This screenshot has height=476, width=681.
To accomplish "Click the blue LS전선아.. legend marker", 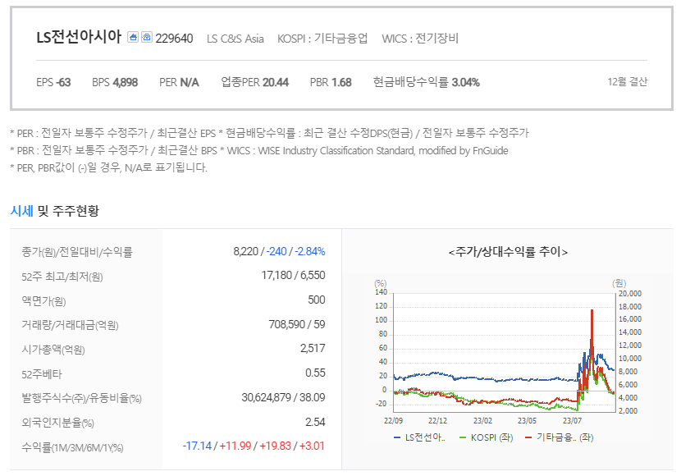I will pos(396,437).
